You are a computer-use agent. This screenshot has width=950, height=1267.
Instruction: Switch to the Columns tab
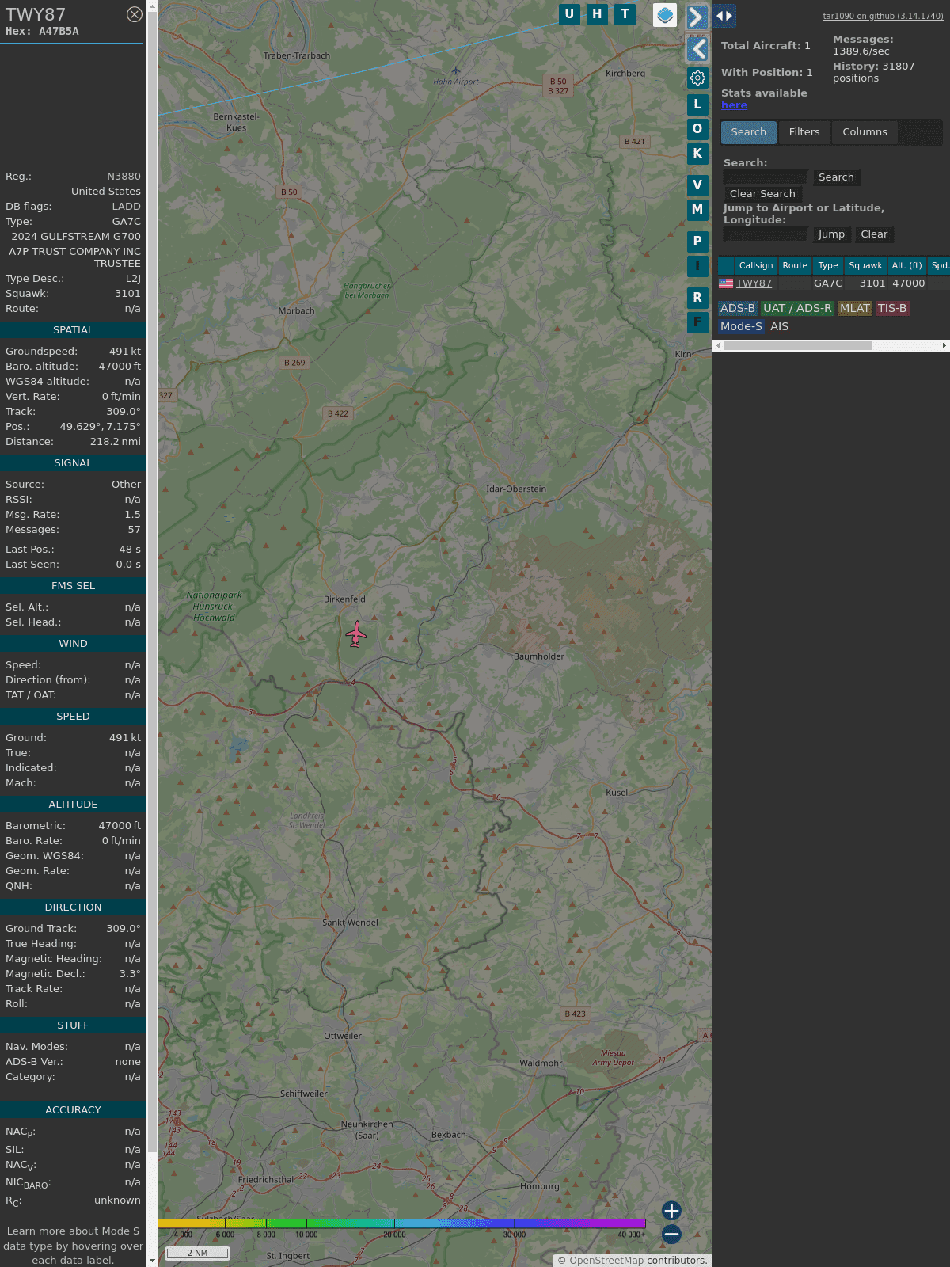coord(864,132)
